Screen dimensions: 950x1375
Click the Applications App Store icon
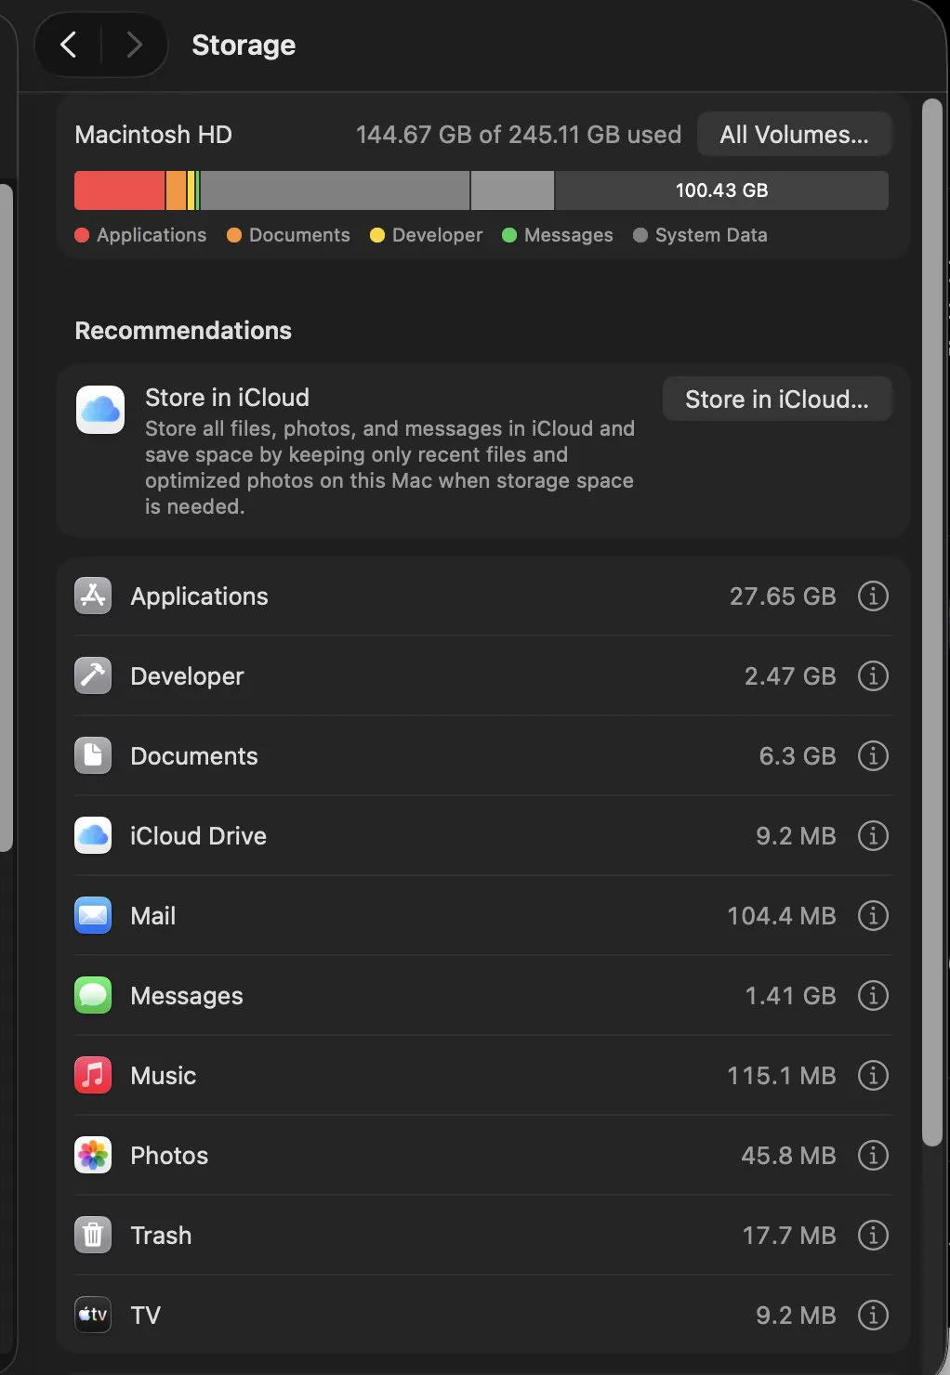click(x=93, y=596)
